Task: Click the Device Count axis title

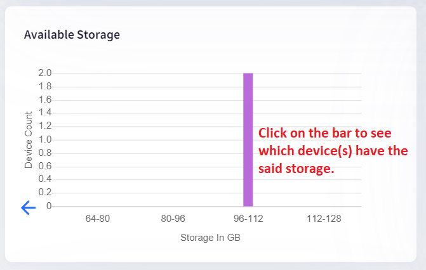Action: (29, 139)
